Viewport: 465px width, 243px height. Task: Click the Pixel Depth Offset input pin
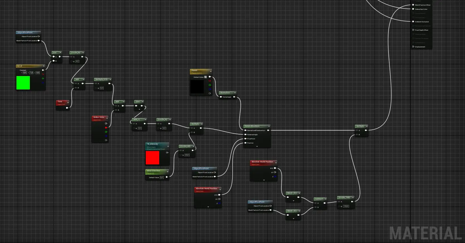pos(413,30)
